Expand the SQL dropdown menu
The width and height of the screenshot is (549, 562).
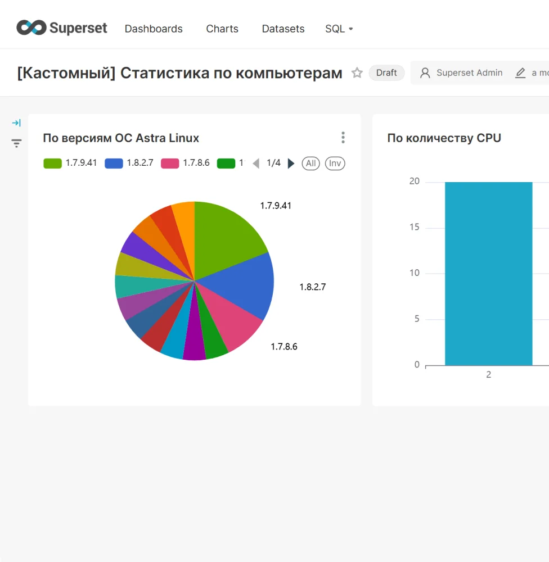click(339, 29)
